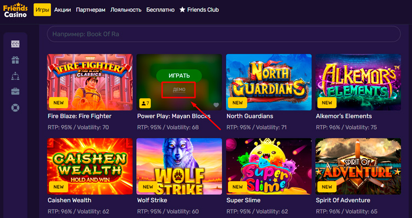Open the Партнерам menu item
Screen dimensions: 412x218
[91, 10]
